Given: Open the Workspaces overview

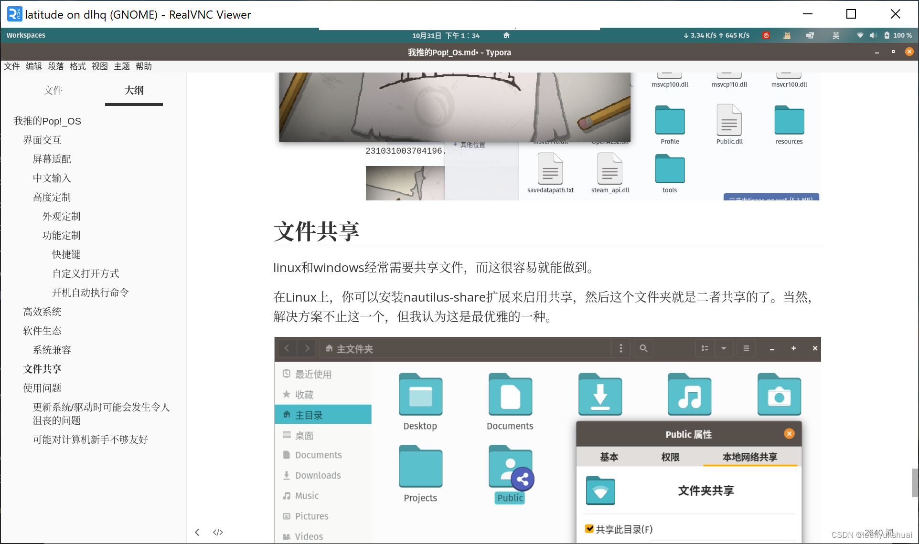Looking at the screenshot, I should click(x=26, y=35).
